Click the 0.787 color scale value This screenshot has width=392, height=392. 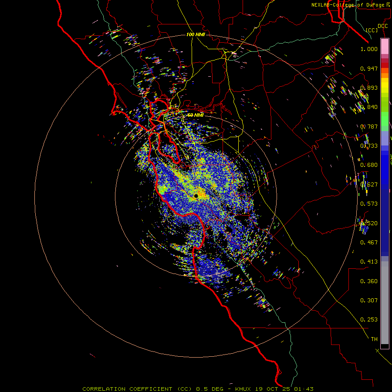(x=369, y=126)
